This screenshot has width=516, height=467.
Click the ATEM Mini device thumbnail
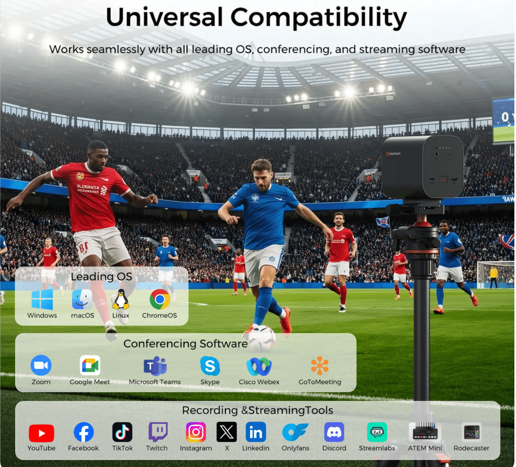tap(425, 432)
